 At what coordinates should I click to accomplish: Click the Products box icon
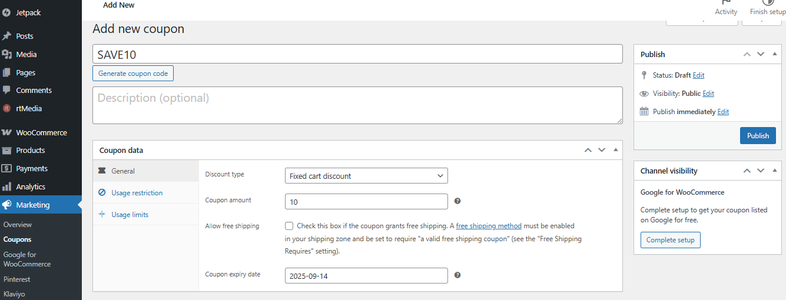pos(6,150)
